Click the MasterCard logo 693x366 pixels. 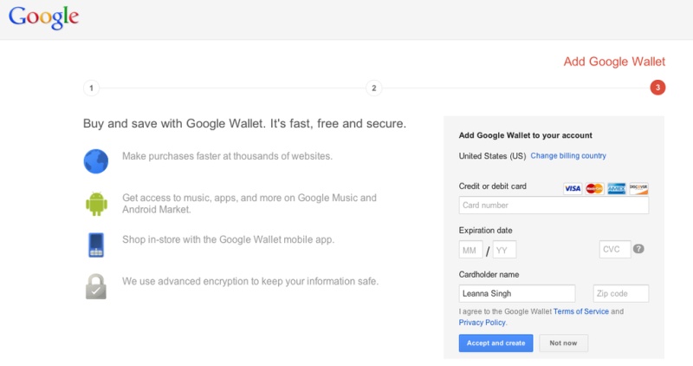594,188
